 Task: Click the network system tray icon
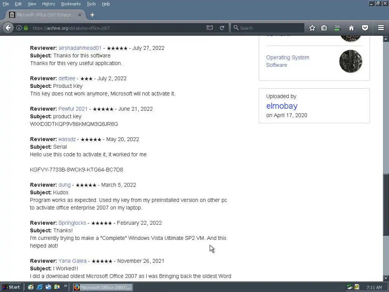click(x=350, y=287)
